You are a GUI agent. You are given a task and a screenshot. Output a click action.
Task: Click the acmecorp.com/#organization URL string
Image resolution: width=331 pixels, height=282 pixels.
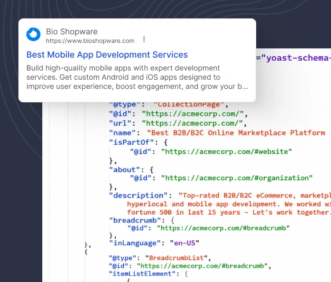pos(237,178)
